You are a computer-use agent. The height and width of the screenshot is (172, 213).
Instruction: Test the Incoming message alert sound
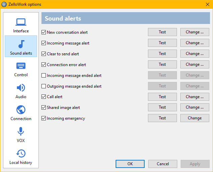[x=162, y=43]
